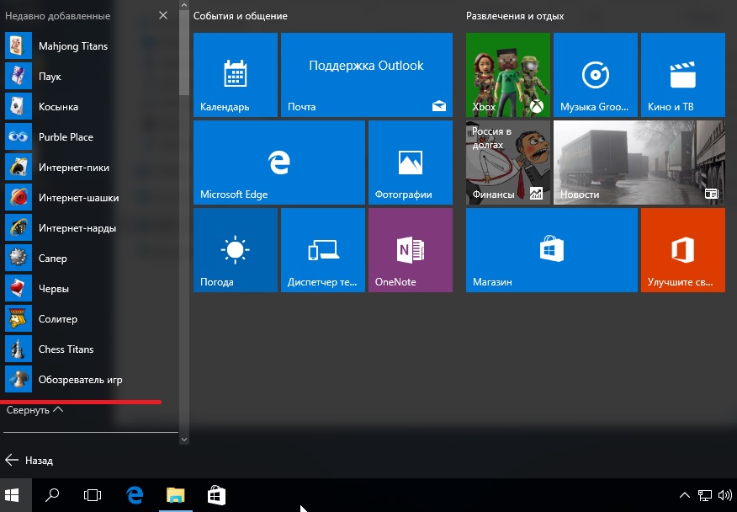Screen dimensions: 737x512
Task: Click the Windows Start button
Action: pyautogui.click(x=13, y=495)
